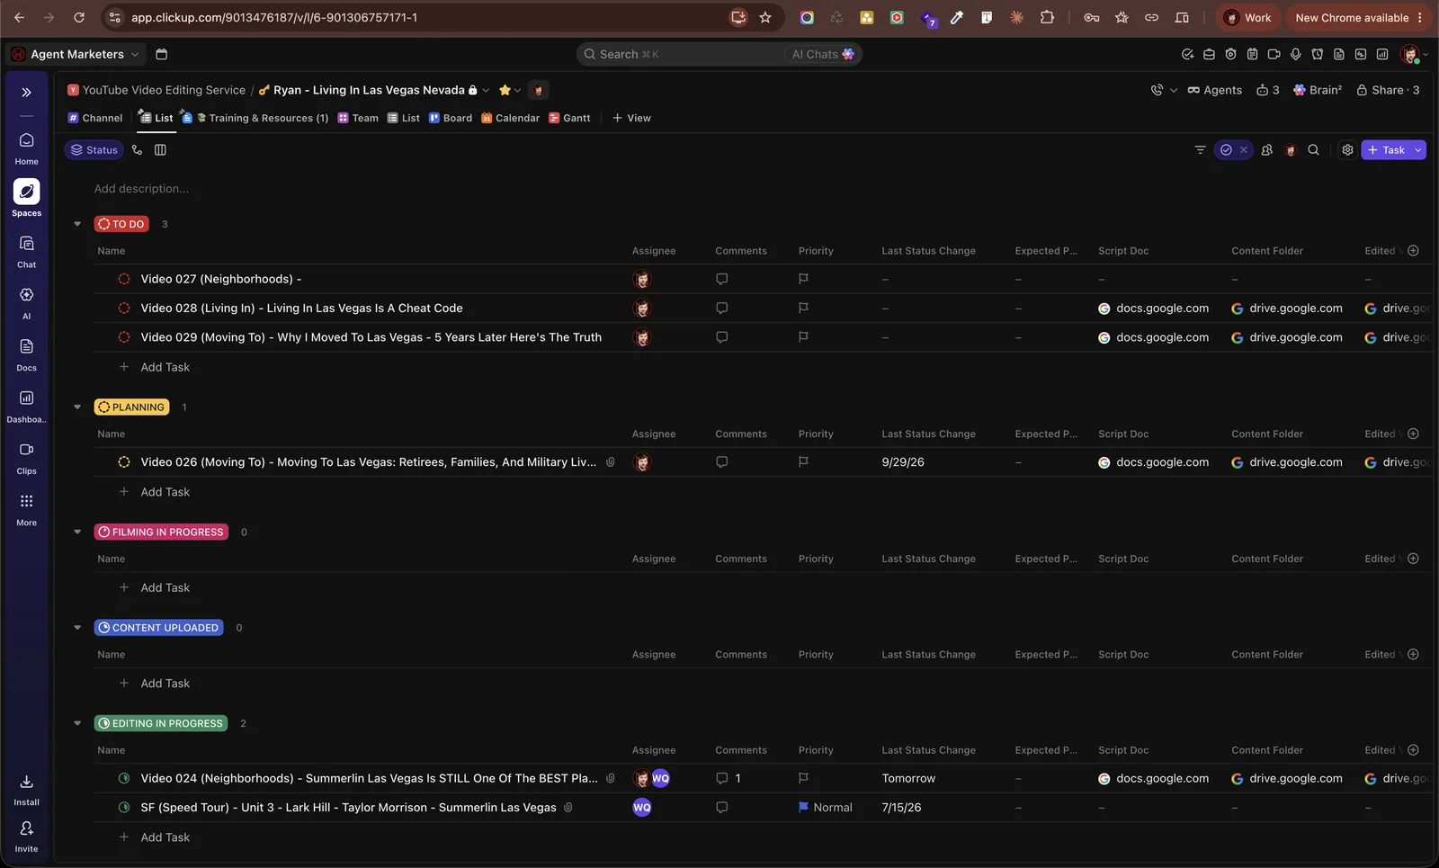This screenshot has height=868, width=1439.
Task: Switch to the Calendar tab
Action: pyautogui.click(x=510, y=118)
